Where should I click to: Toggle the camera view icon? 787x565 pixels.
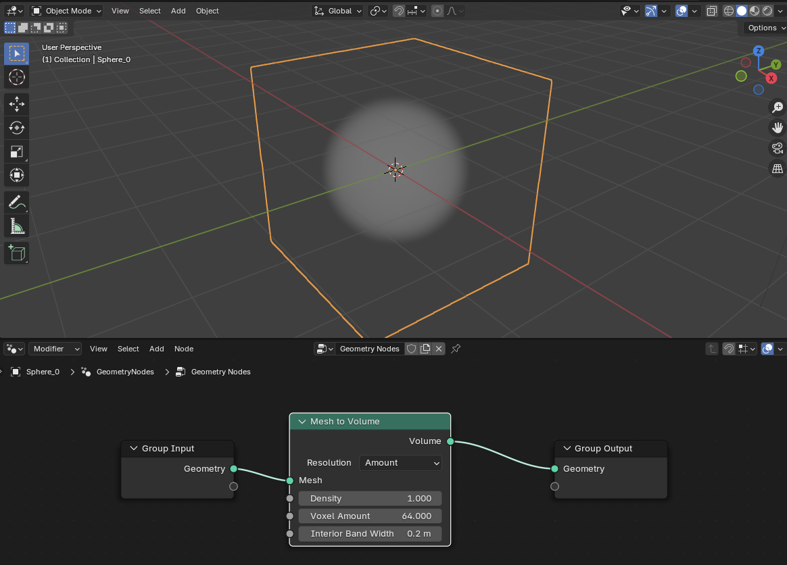[x=778, y=149]
